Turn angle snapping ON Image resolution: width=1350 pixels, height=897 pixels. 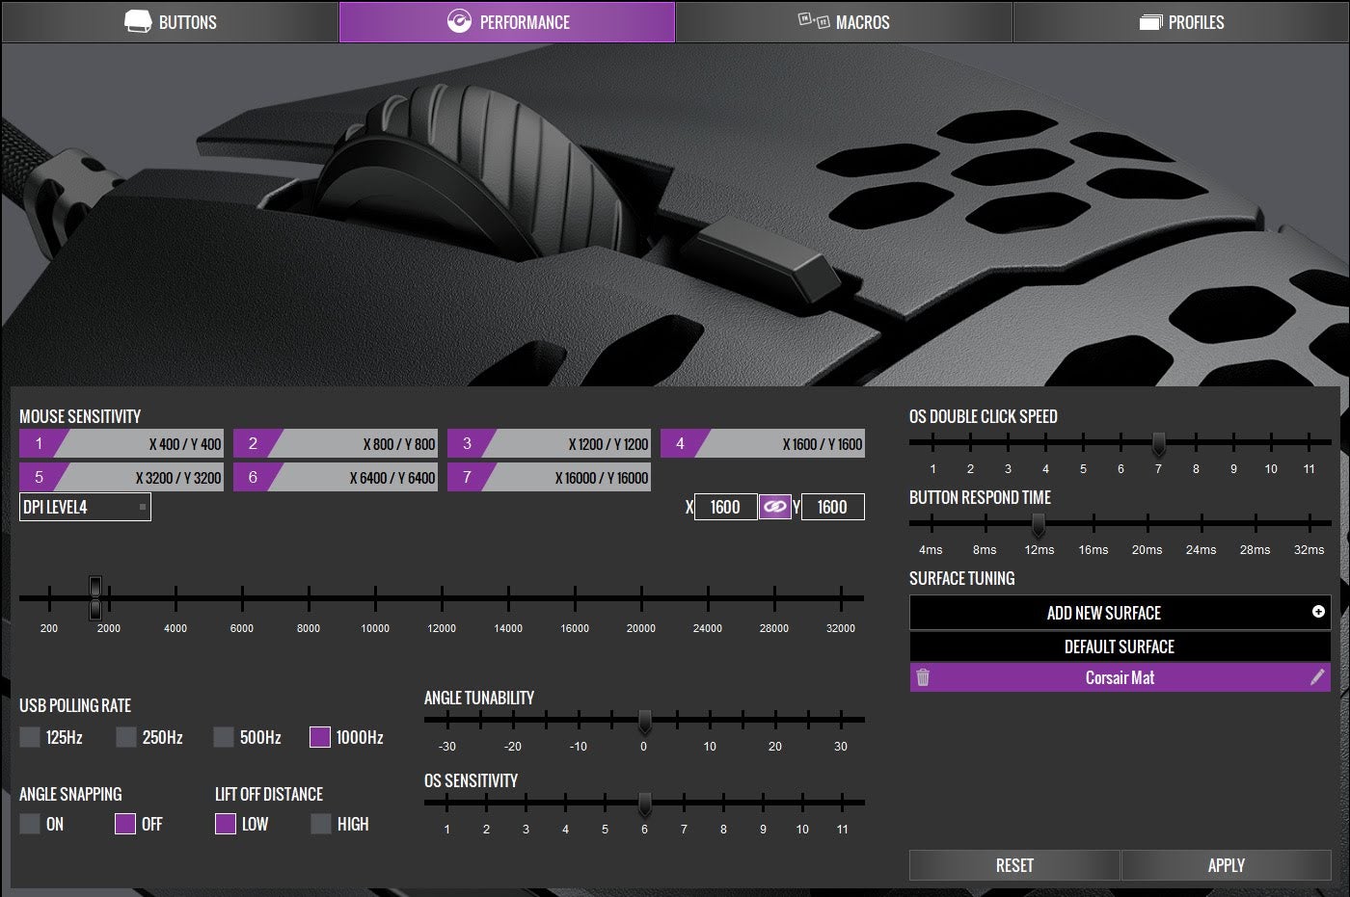coord(30,824)
